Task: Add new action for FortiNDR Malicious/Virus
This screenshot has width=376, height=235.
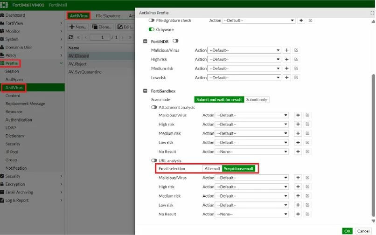Action: tap(286, 50)
